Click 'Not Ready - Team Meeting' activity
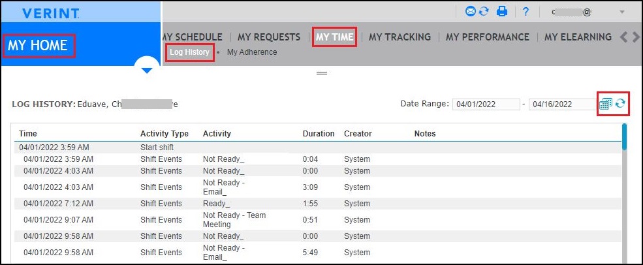This screenshot has width=643, height=265. click(234, 220)
